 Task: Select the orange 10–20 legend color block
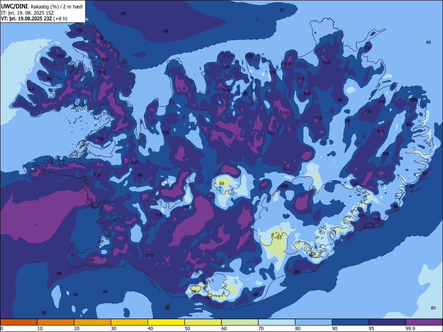(x=56, y=322)
